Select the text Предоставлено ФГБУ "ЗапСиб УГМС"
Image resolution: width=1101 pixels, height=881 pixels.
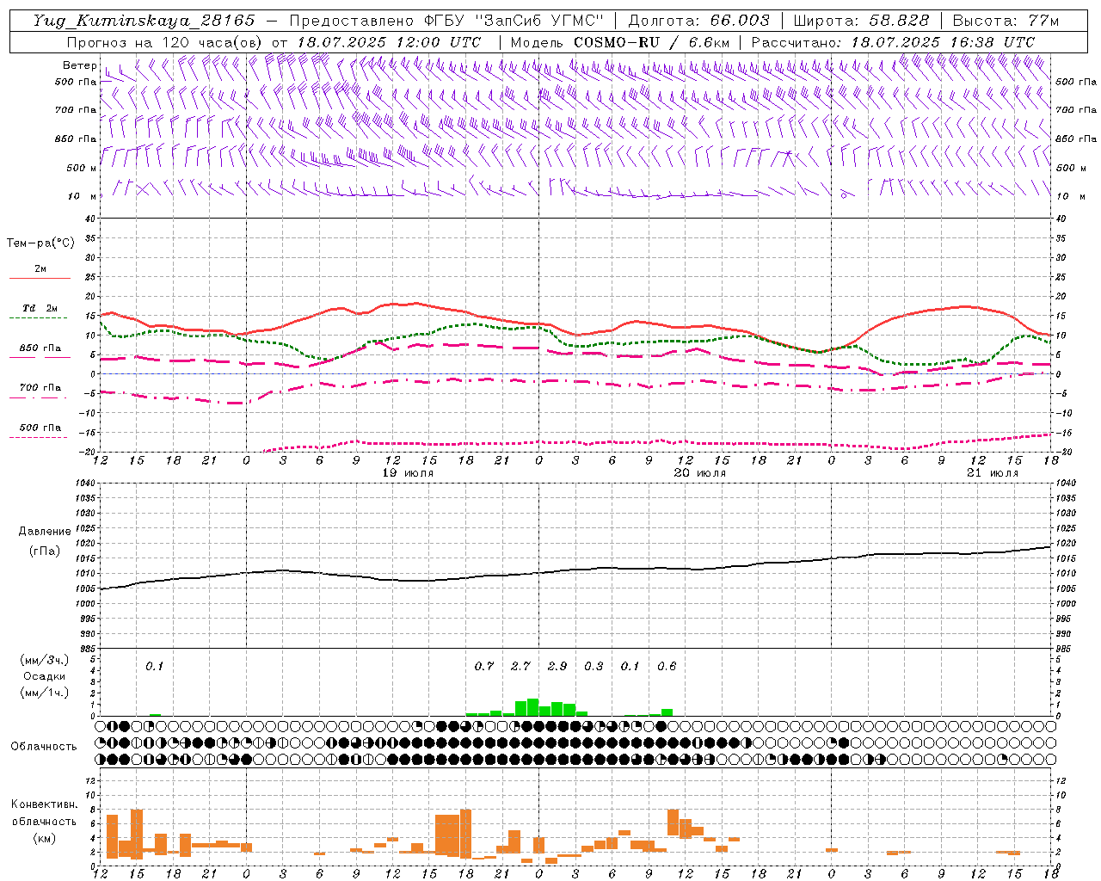[447, 21]
